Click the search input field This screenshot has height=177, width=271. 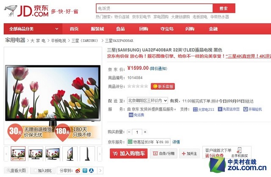pos(154,8)
